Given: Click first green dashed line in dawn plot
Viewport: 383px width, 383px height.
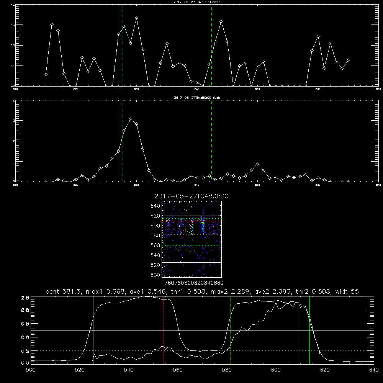Looking at the screenshot, I should point(122,45).
